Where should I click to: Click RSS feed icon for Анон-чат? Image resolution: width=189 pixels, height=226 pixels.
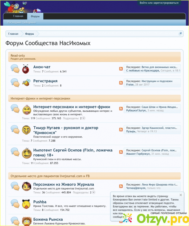[121, 69]
